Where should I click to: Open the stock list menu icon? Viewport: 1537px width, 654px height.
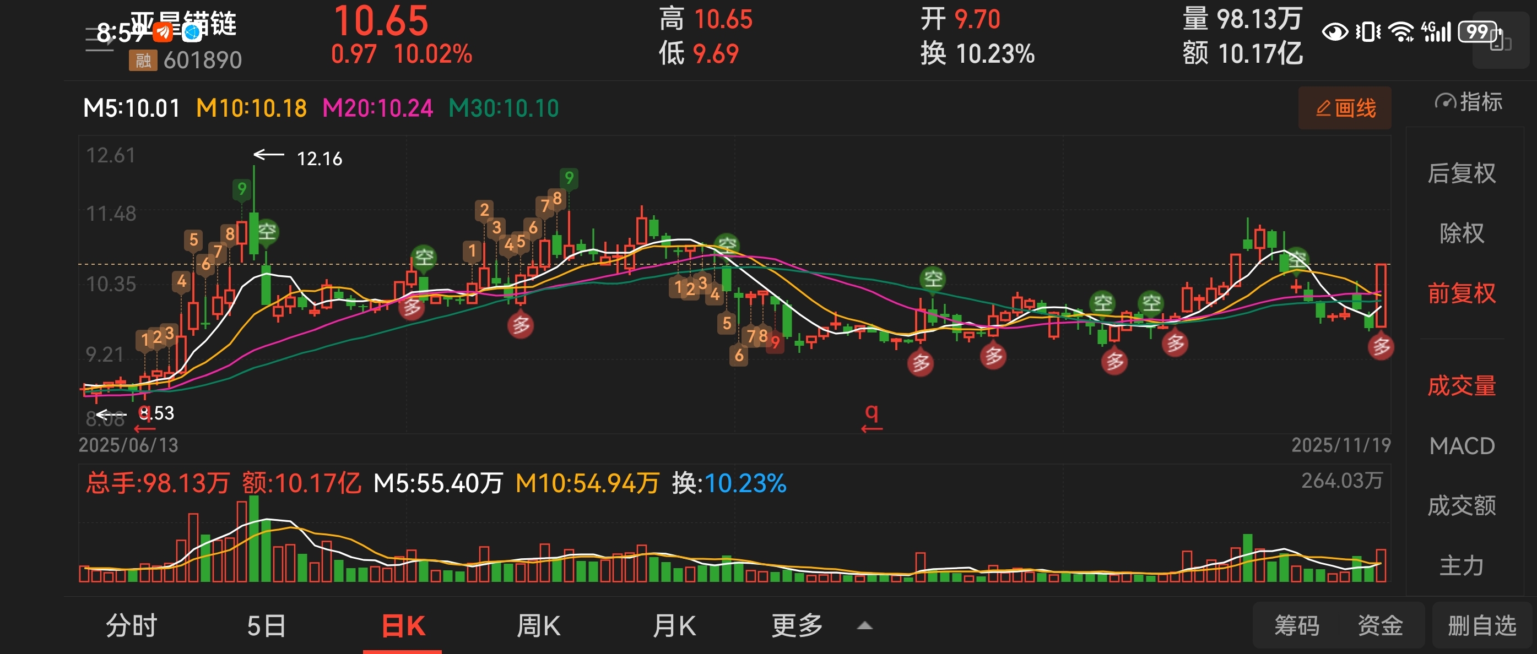tap(99, 41)
